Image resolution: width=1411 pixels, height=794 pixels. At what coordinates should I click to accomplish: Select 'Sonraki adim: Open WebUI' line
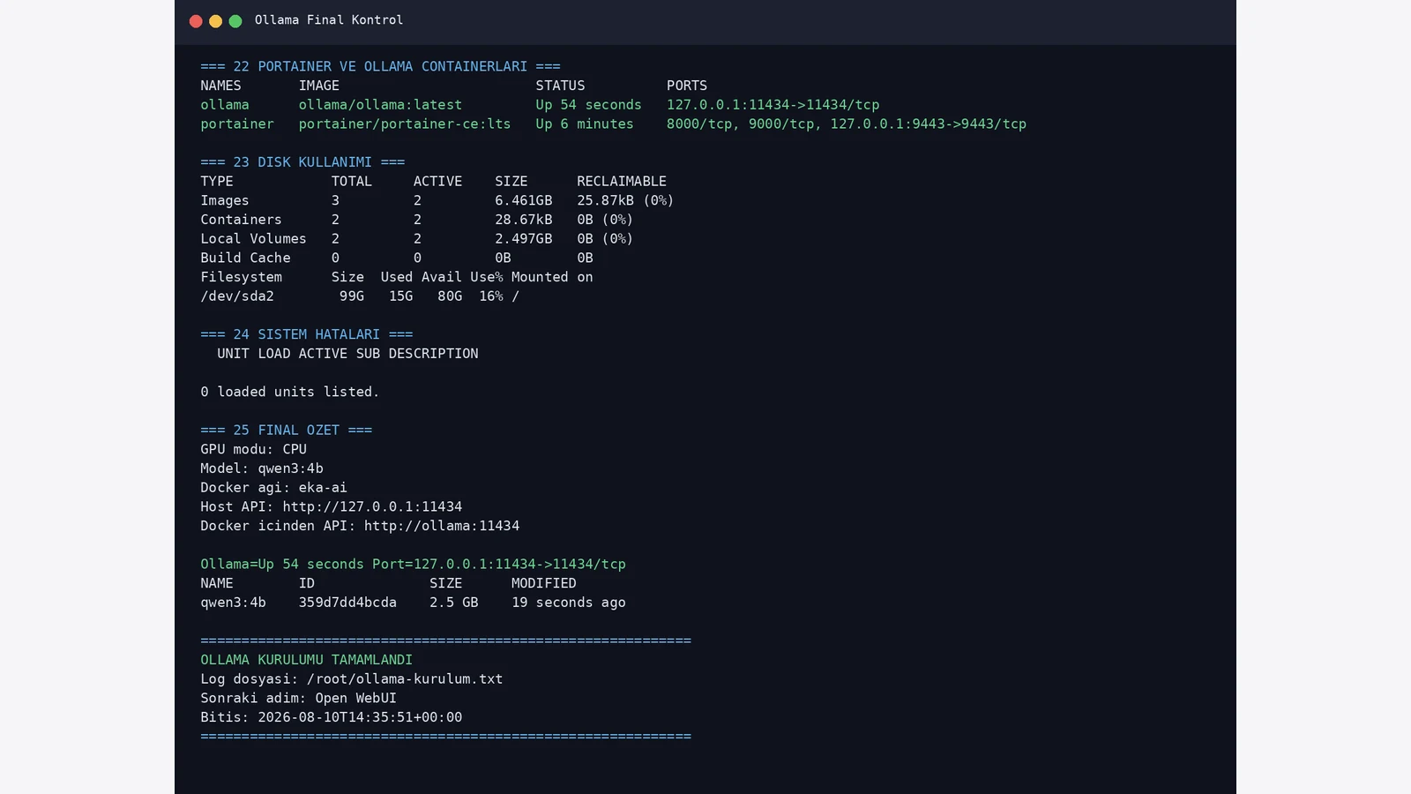point(298,699)
